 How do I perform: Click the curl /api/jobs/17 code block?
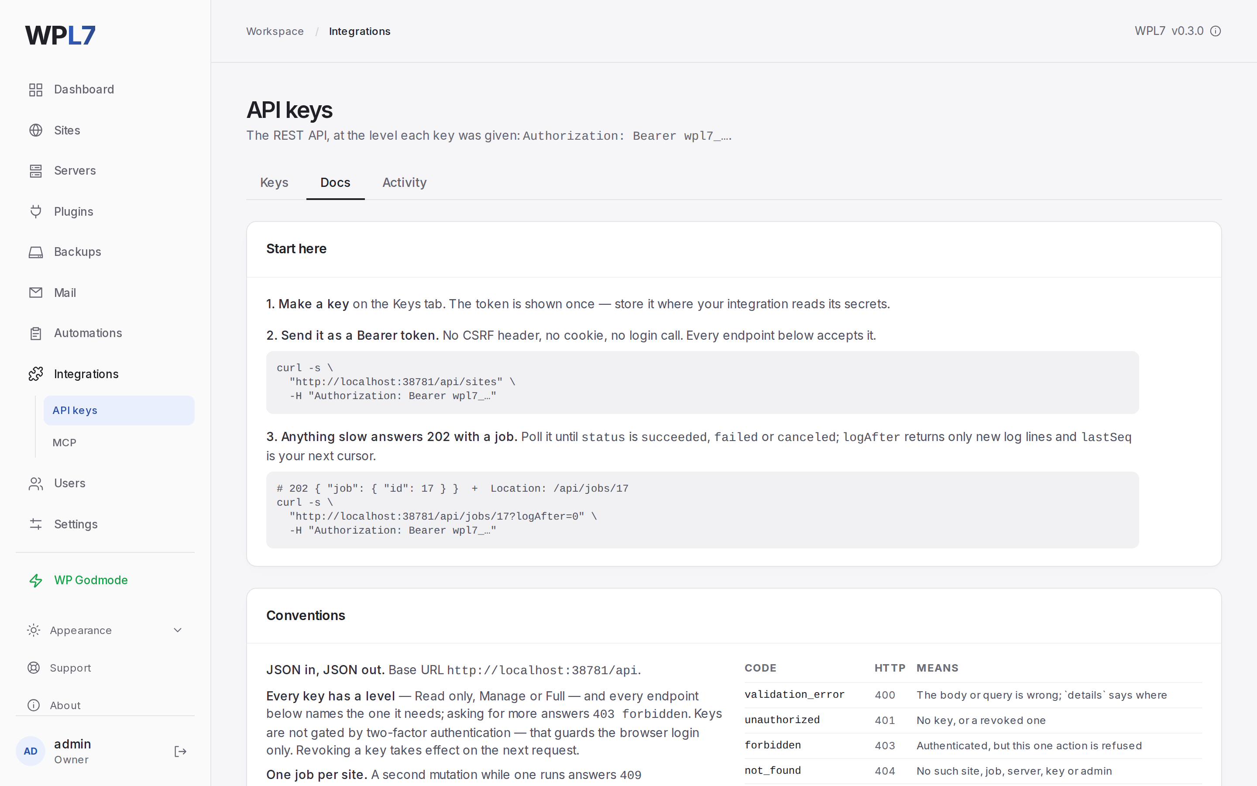pos(702,510)
